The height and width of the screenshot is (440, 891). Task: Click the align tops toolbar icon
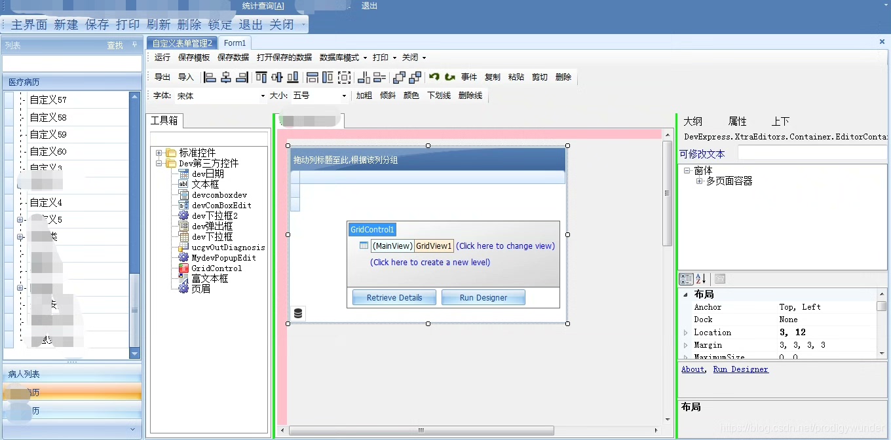[261, 77]
